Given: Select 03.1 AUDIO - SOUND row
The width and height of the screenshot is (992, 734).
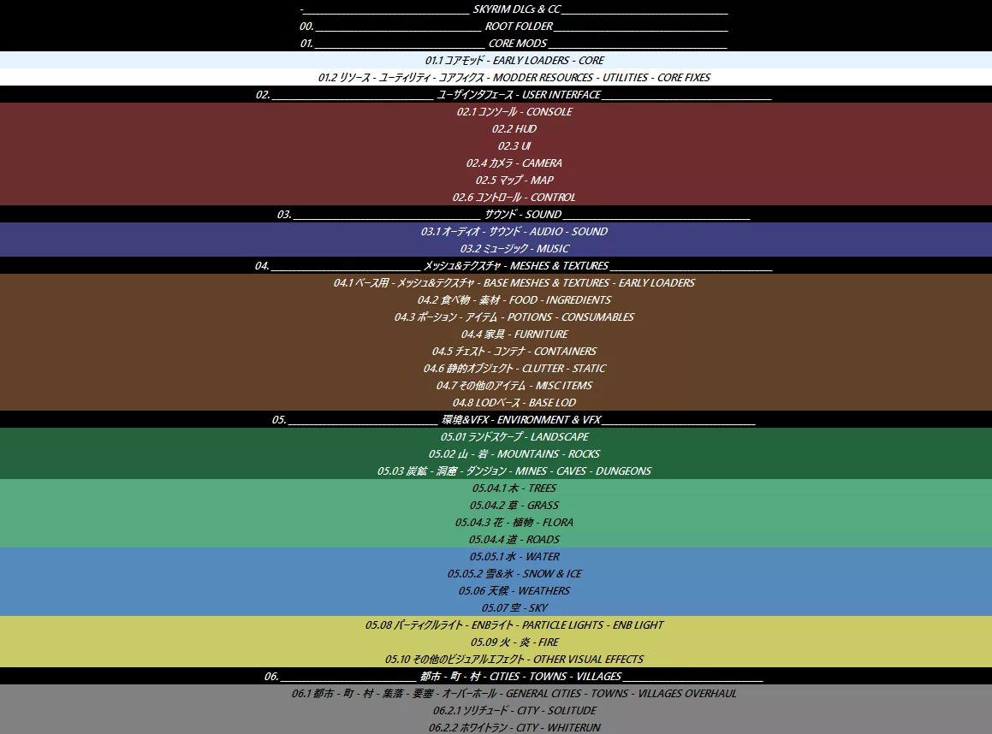Looking at the screenshot, I should click(x=496, y=231).
